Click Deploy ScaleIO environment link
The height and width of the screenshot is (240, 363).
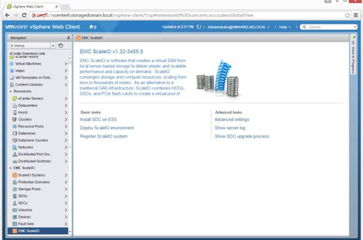tap(107, 128)
